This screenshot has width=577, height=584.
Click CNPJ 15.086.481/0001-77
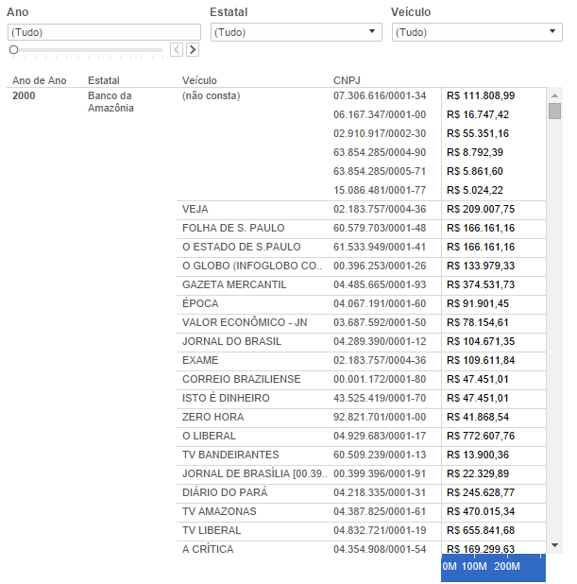380,190
